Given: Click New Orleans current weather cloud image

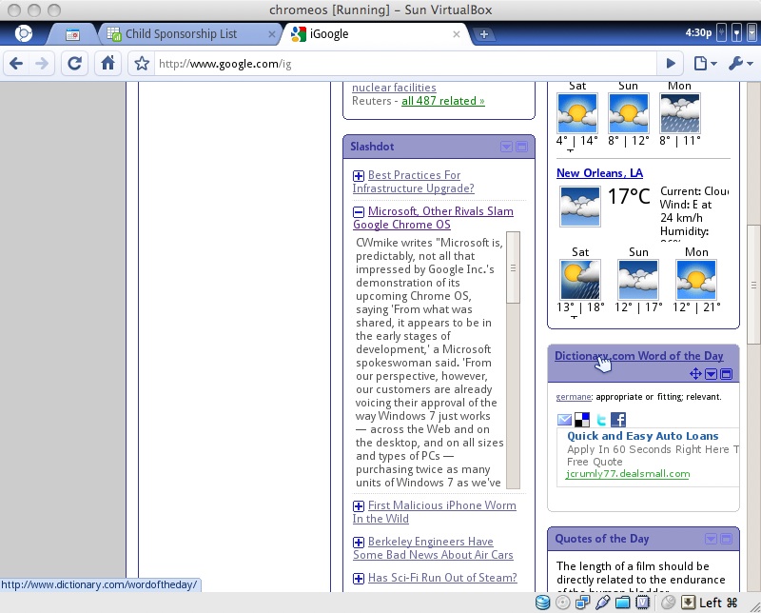Looking at the screenshot, I should [580, 207].
